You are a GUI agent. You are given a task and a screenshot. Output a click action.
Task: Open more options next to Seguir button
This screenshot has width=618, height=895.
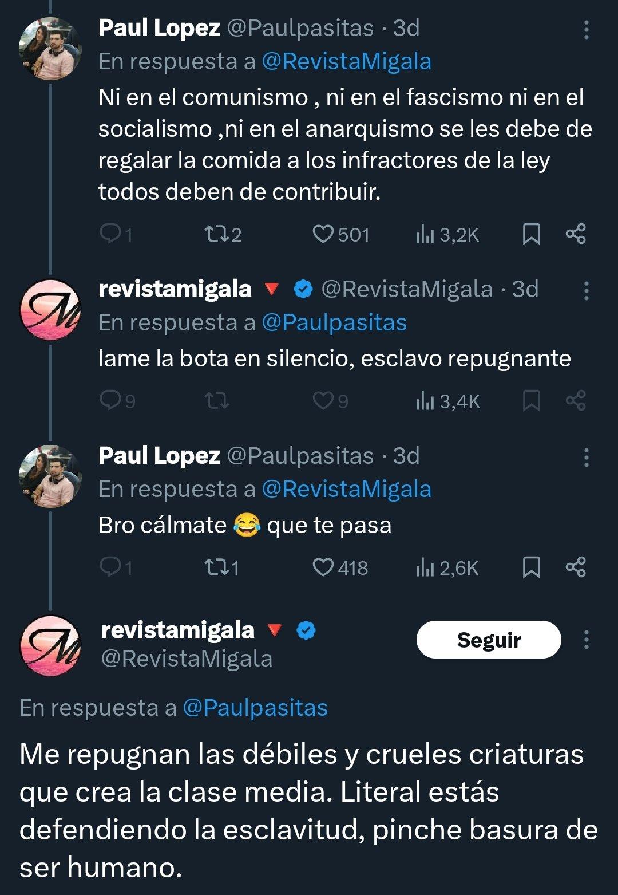pyautogui.click(x=586, y=640)
